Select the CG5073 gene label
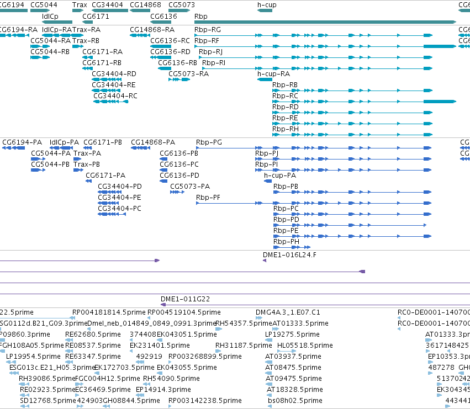The image size is (470, 409). [x=182, y=5]
